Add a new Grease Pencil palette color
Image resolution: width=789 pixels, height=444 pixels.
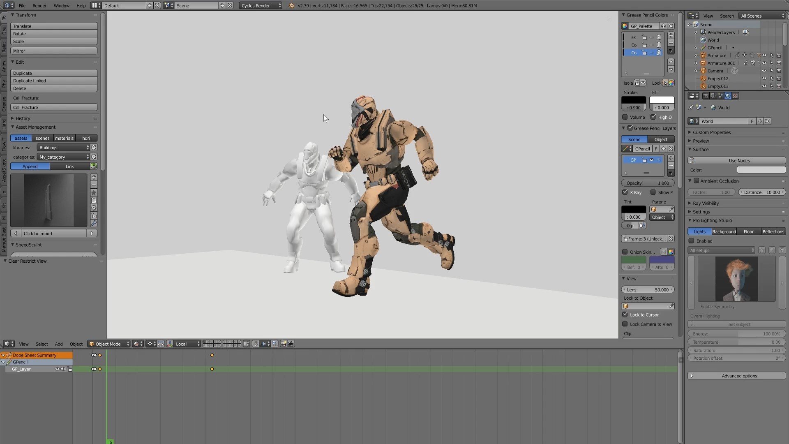671,35
